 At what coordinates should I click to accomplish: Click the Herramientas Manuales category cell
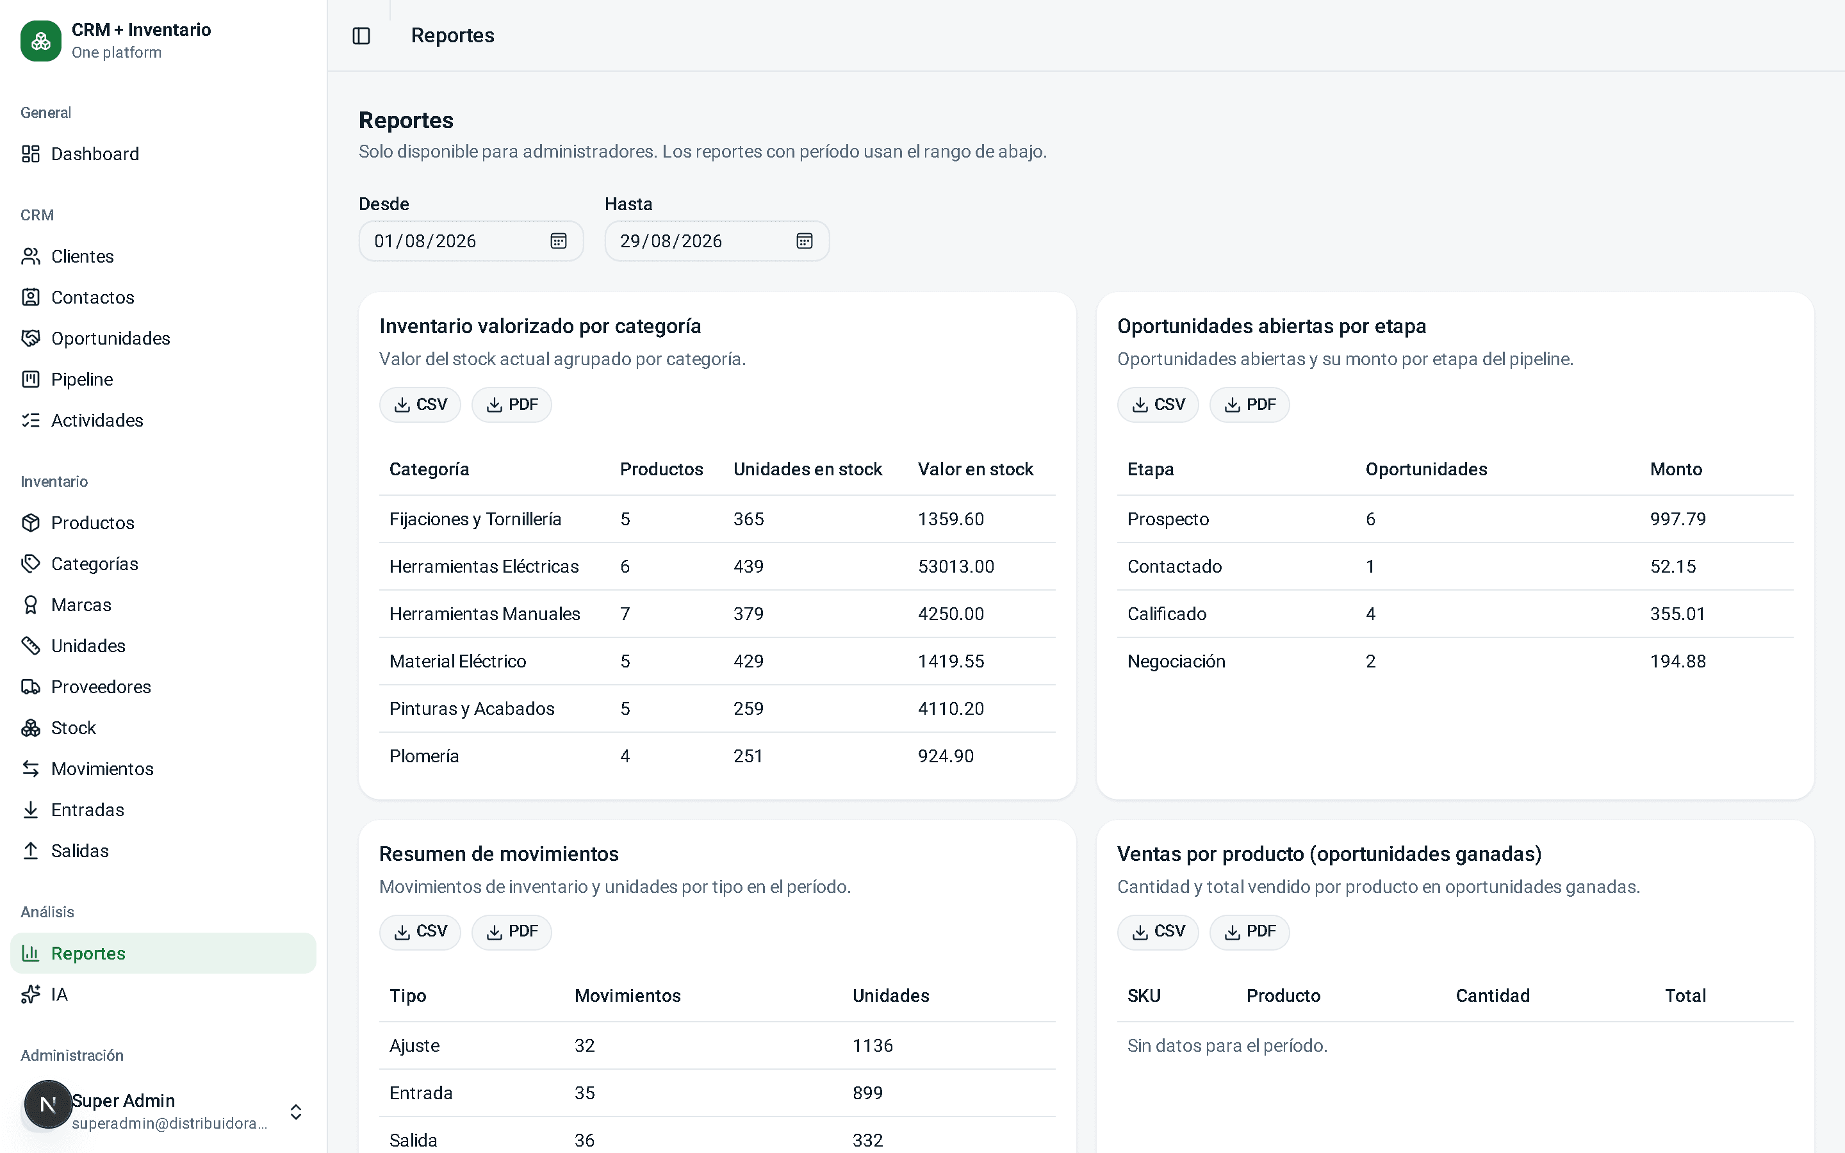click(485, 614)
